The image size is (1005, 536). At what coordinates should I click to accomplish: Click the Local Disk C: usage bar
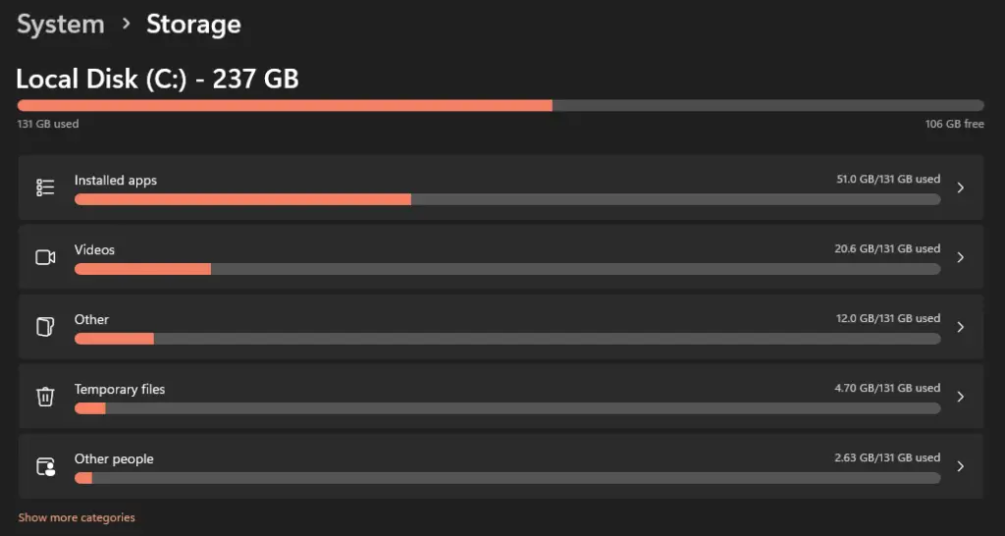(x=501, y=105)
